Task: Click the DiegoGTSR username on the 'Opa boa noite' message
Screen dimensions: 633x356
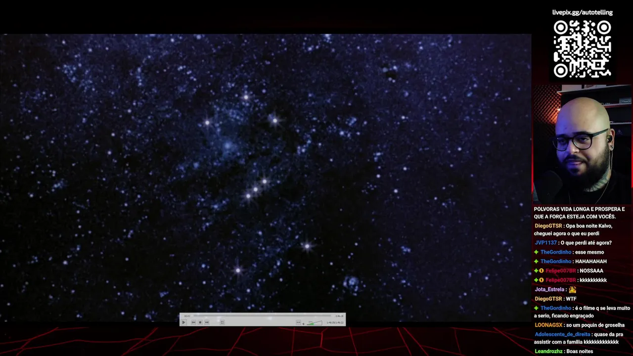Action: coord(548,226)
